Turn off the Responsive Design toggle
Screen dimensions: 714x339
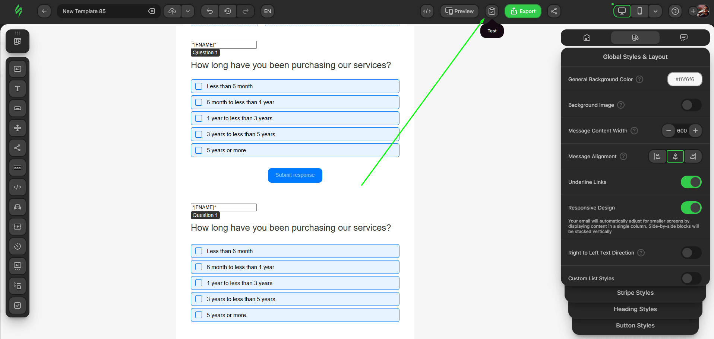(x=691, y=208)
